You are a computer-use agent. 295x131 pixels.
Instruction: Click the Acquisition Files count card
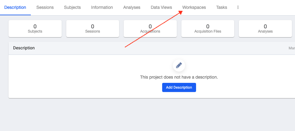pos(208,29)
